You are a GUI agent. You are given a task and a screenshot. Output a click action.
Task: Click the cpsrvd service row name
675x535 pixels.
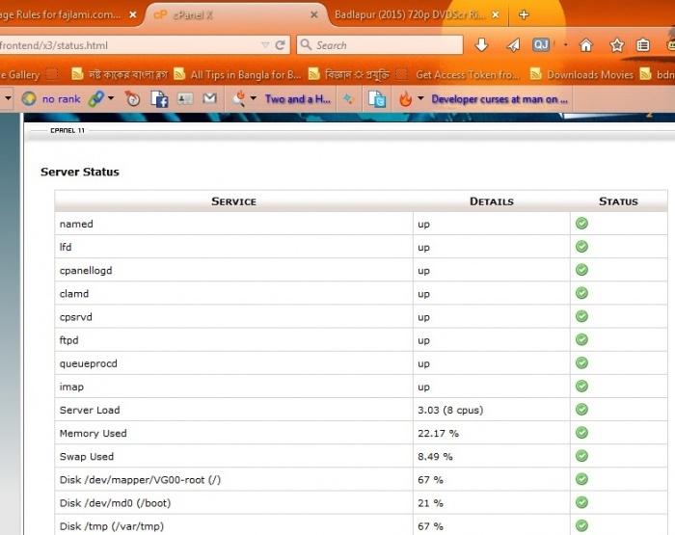click(76, 317)
